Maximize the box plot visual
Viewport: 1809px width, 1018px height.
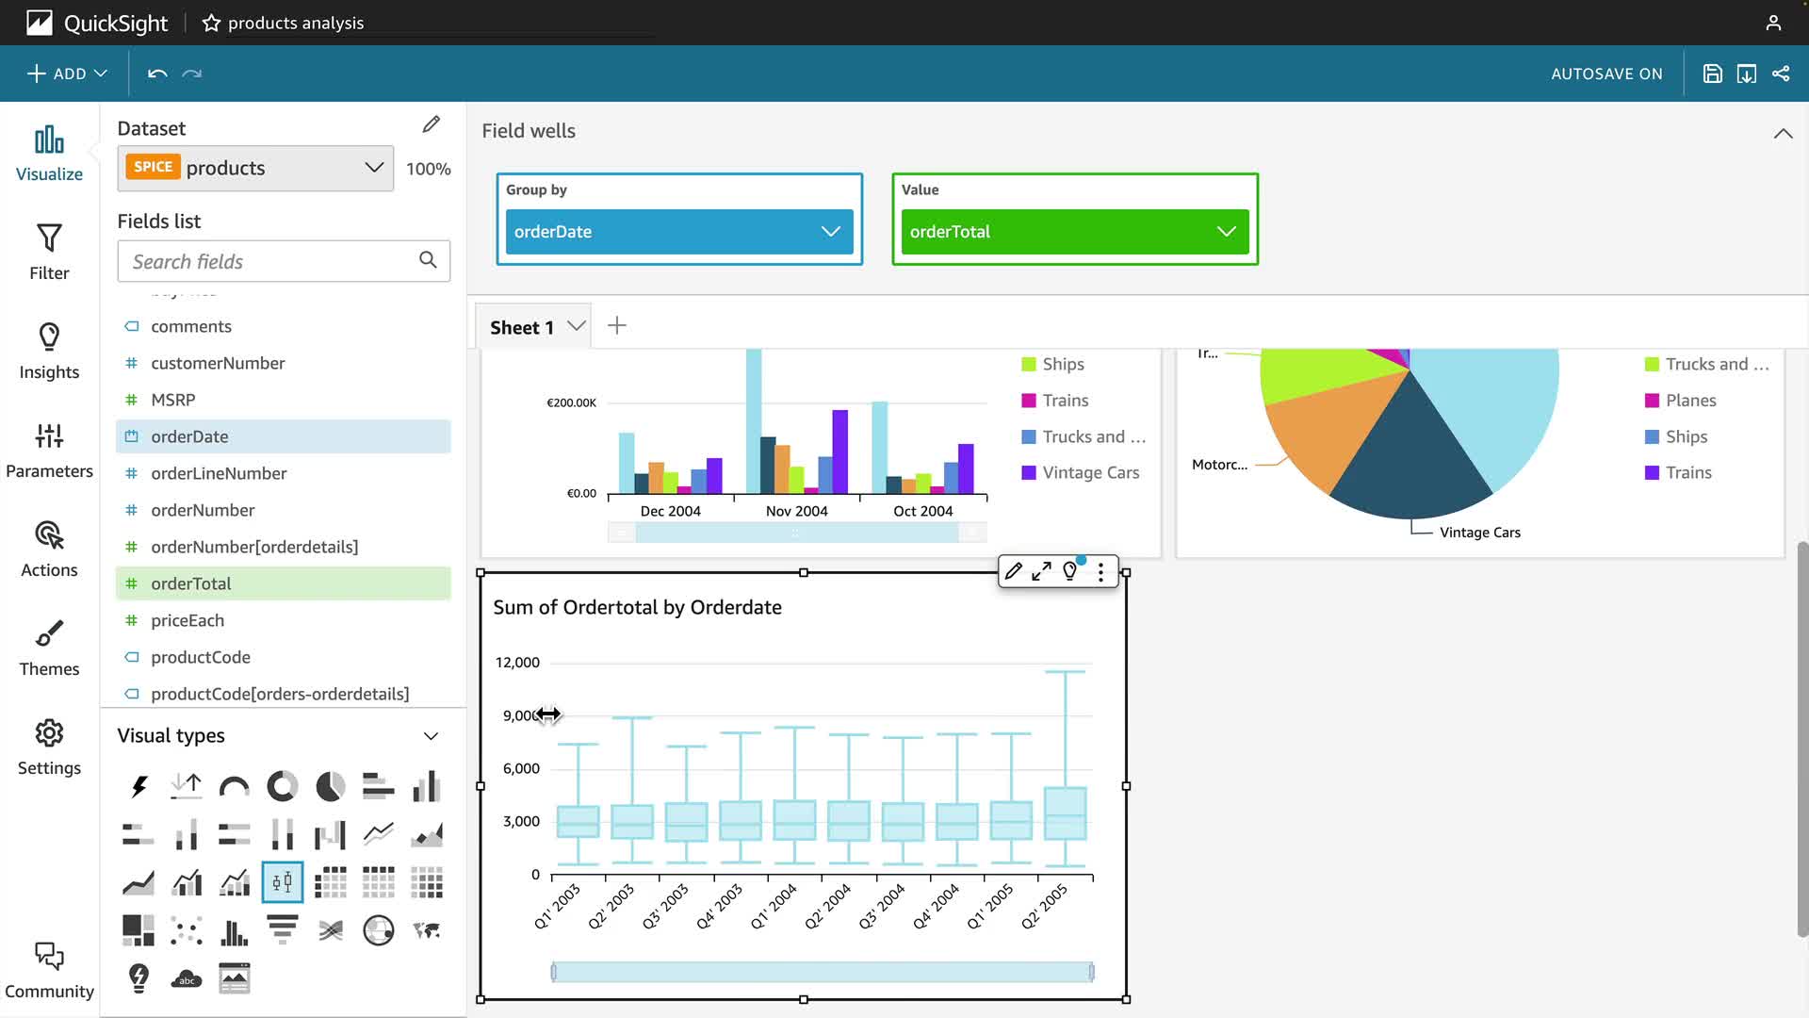(x=1041, y=571)
